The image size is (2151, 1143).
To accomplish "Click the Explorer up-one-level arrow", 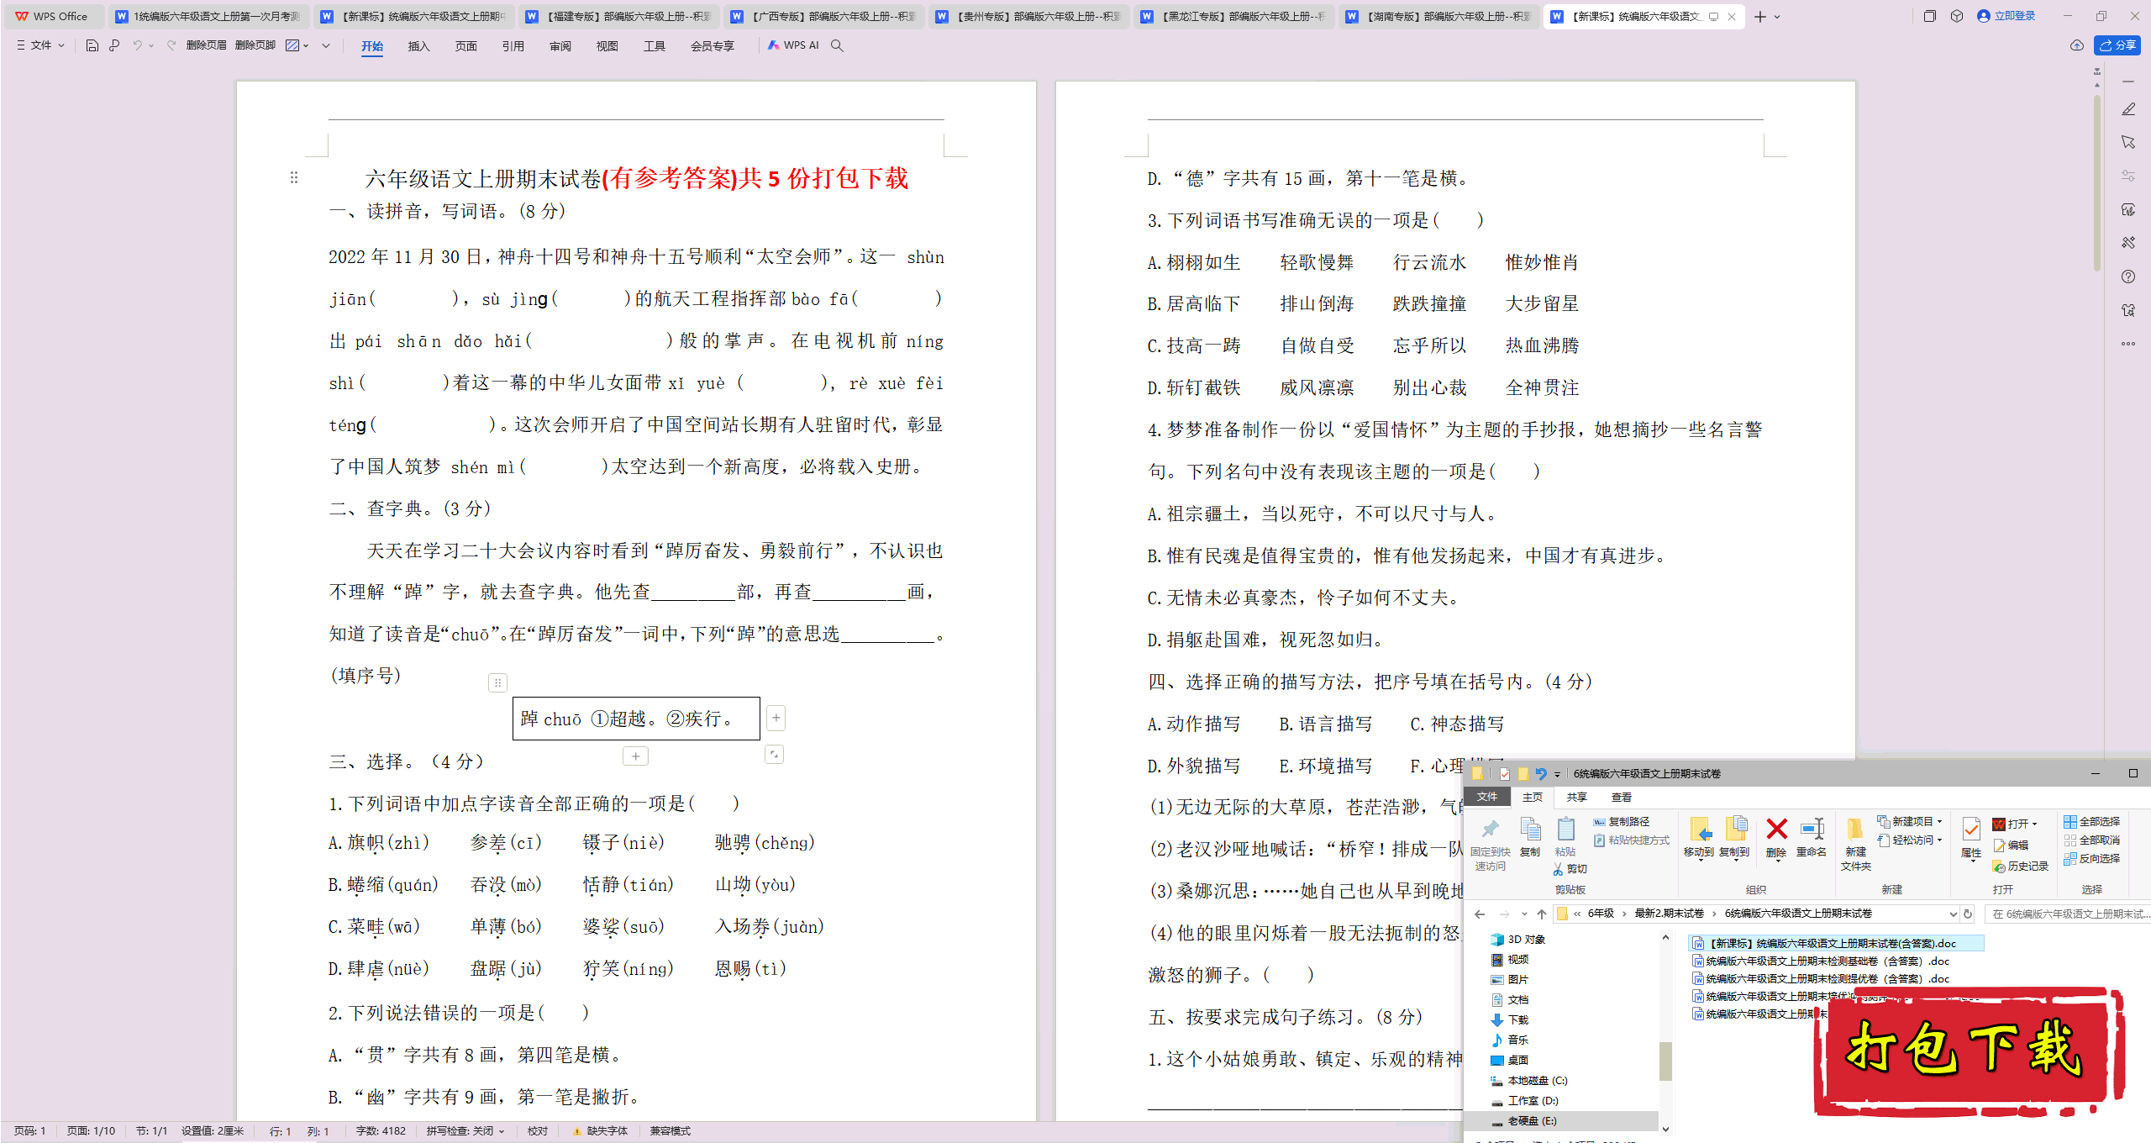I will point(1542,914).
